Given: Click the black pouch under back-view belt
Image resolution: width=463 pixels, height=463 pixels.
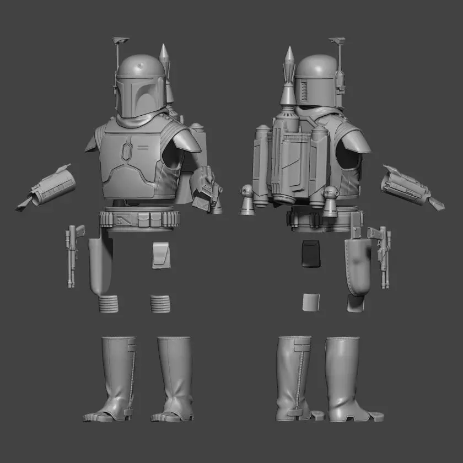Looking at the screenshot, I should 311,254.
